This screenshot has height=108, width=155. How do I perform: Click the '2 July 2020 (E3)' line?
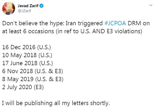click(x=23, y=87)
